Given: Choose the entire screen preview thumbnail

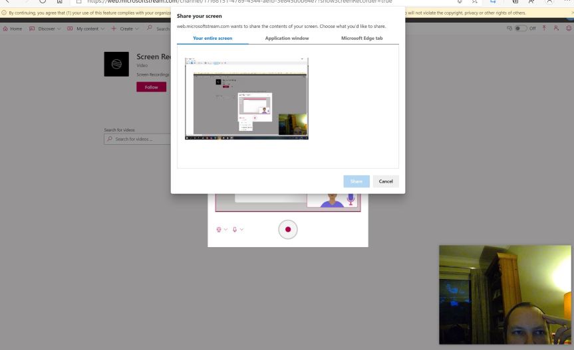Looking at the screenshot, I should (247, 98).
